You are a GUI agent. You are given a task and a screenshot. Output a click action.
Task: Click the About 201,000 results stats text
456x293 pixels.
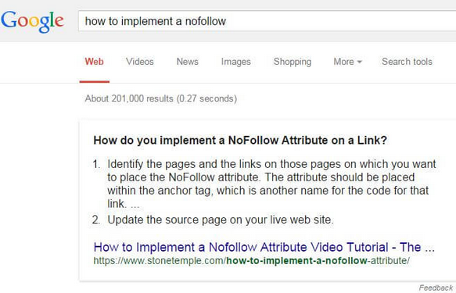(x=161, y=98)
